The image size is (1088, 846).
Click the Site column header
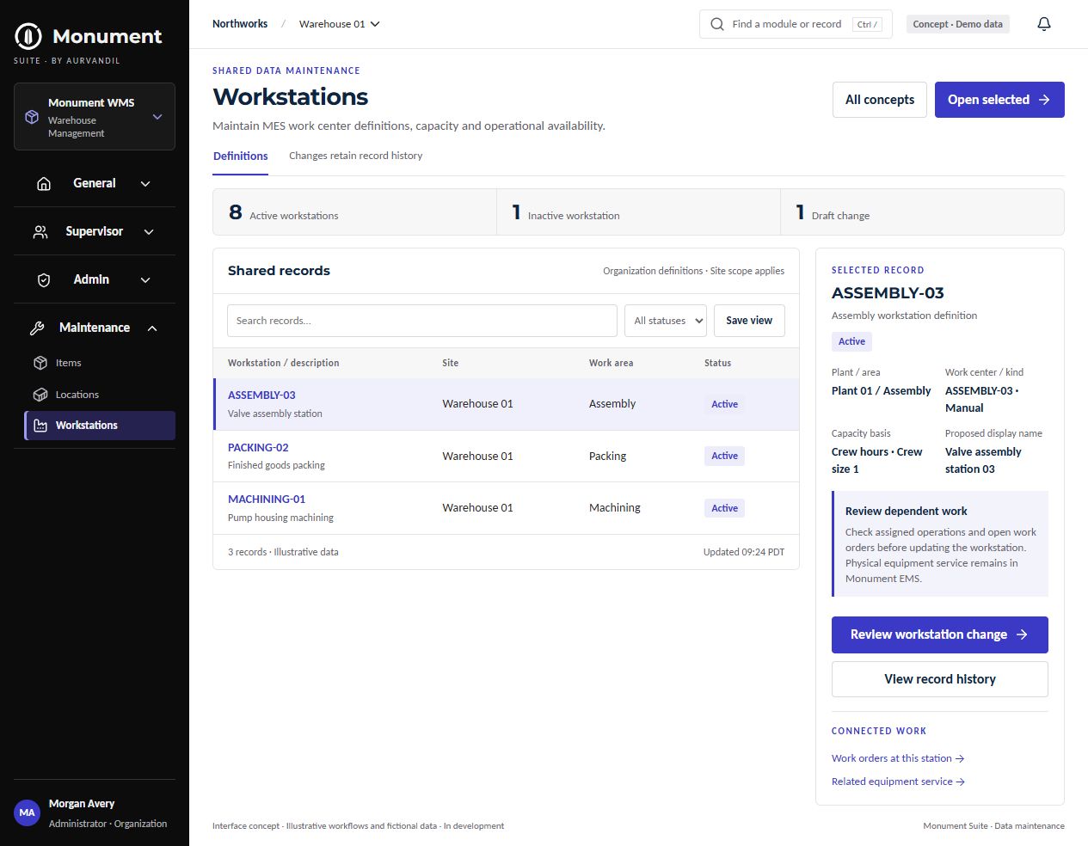[451, 363]
